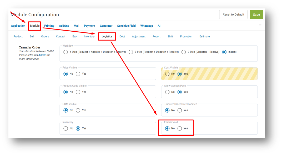Open the AddOns tab
Image resolution: width=282 pixels, height=155 pixels.
tap(64, 26)
